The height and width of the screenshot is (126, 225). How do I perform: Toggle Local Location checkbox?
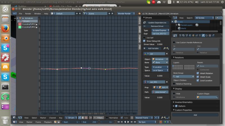click(198, 81)
